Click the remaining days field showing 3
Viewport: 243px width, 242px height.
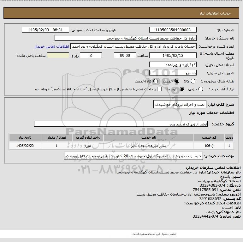[91, 55]
